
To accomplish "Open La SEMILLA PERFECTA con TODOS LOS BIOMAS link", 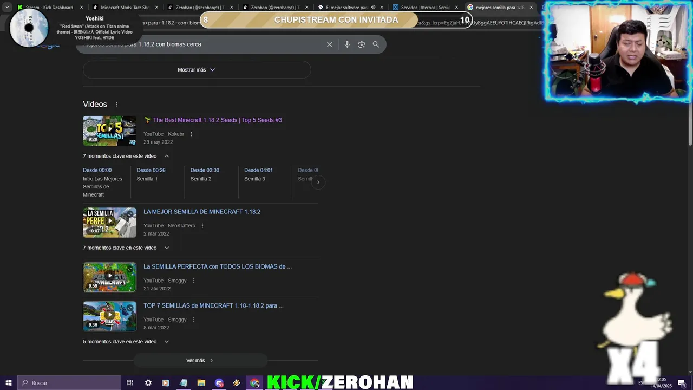I will point(218,266).
